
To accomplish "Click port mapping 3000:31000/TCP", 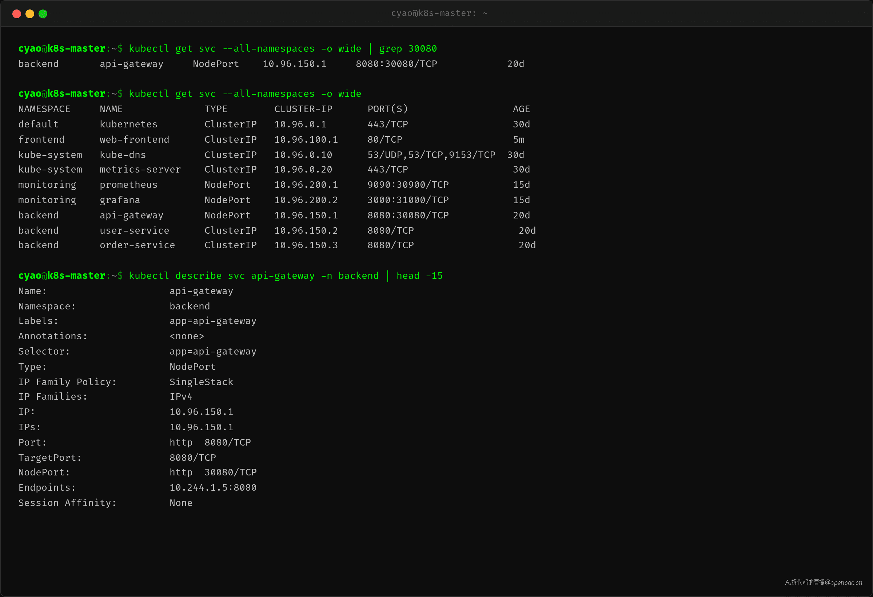I will click(x=408, y=200).
